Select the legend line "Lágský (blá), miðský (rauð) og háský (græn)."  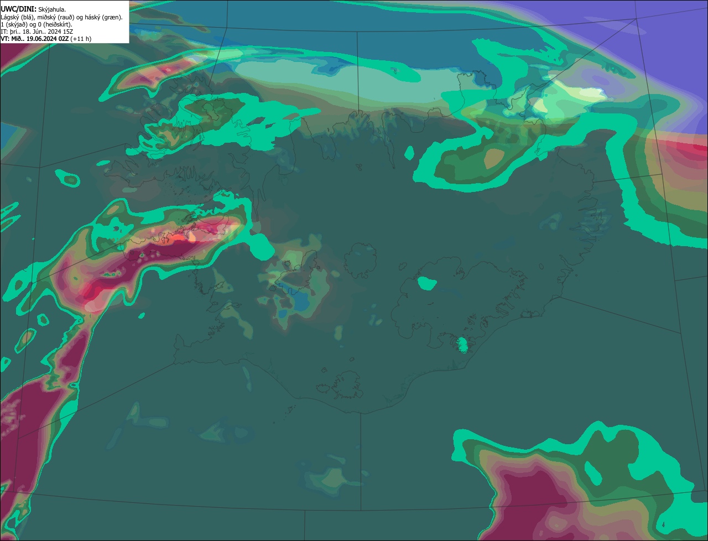click(62, 17)
